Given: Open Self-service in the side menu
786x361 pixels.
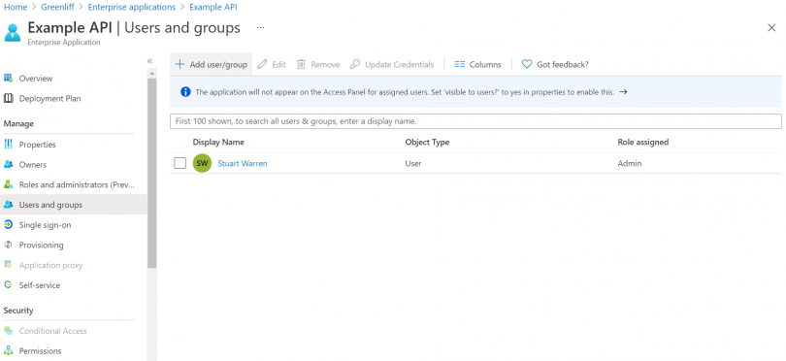Looking at the screenshot, I should (40, 285).
